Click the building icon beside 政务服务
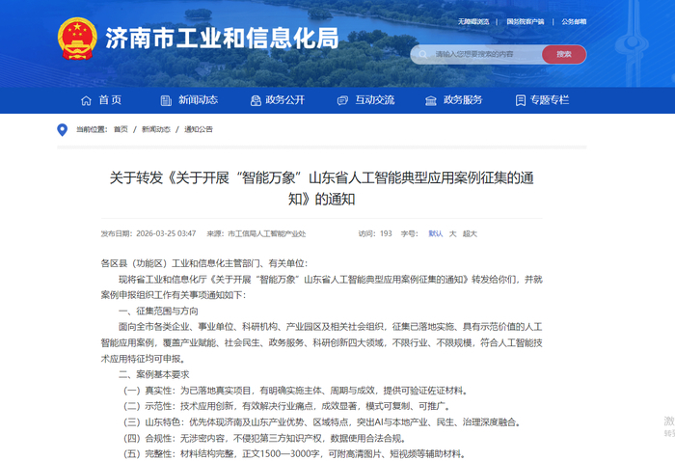 tap(431, 100)
